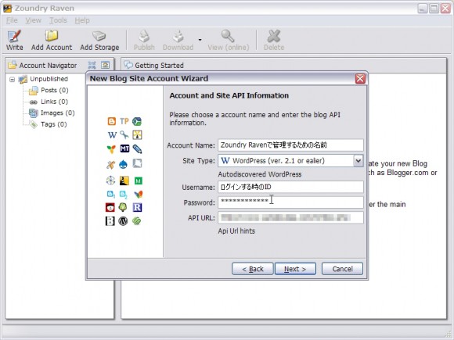
Task: Click the Add Storage toolbar icon
Action: point(99,40)
